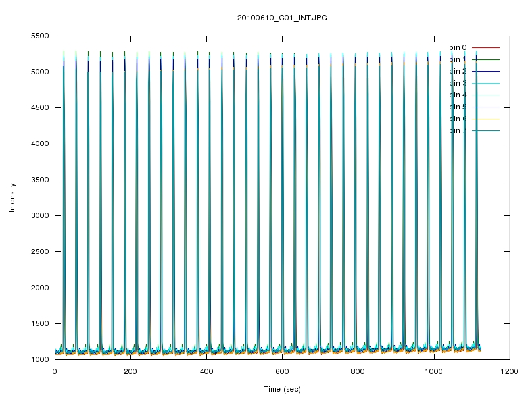The image size is (526, 395).
Task: Click the y-axis tick value 5500
Action: point(40,36)
